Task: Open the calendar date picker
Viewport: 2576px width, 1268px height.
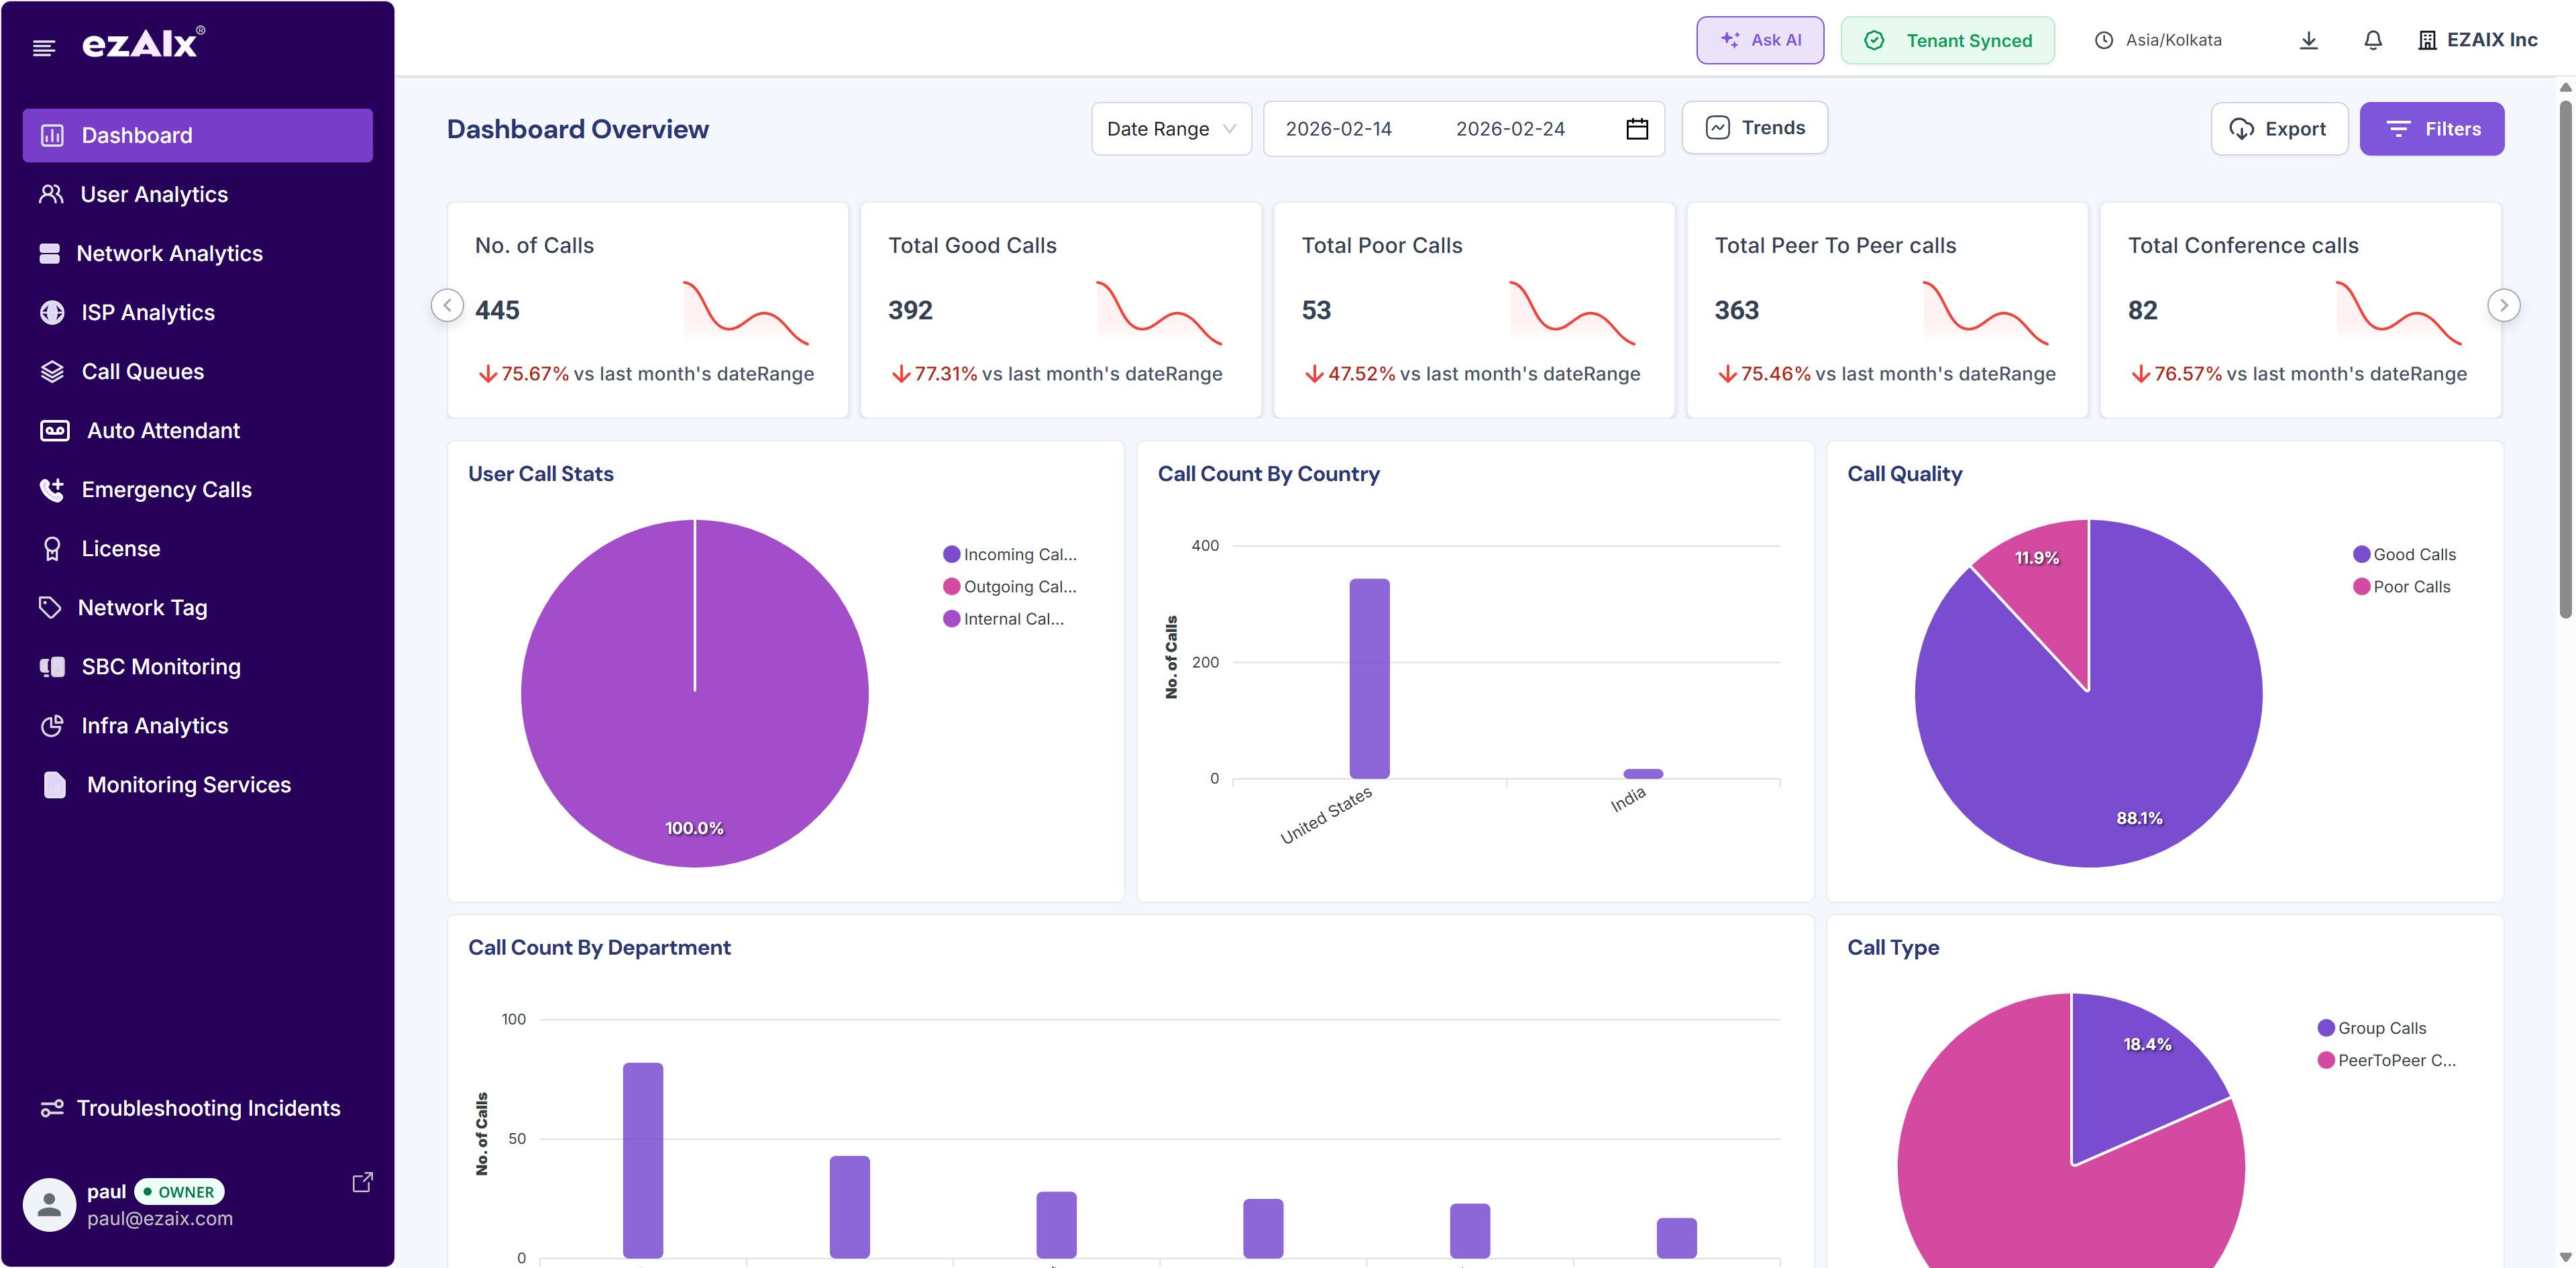Action: [x=1636, y=128]
